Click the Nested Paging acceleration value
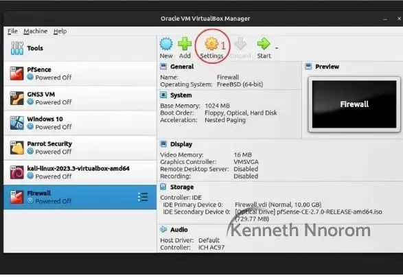Screen dimensions: 403x278 pos(225,120)
